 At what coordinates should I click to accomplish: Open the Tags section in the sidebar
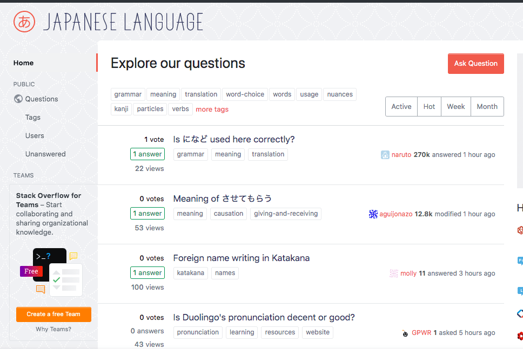click(x=32, y=117)
